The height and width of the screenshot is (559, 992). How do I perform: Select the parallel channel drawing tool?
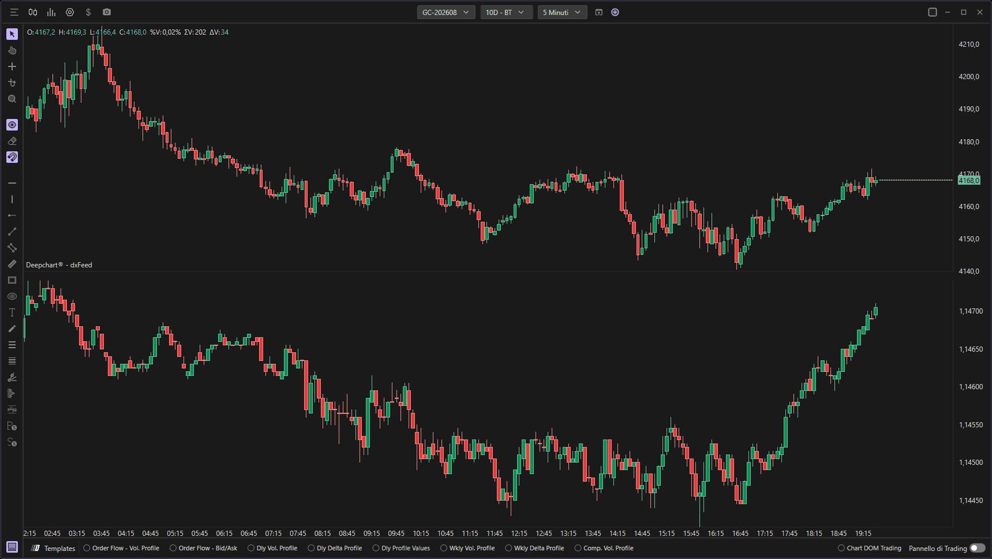[12, 248]
